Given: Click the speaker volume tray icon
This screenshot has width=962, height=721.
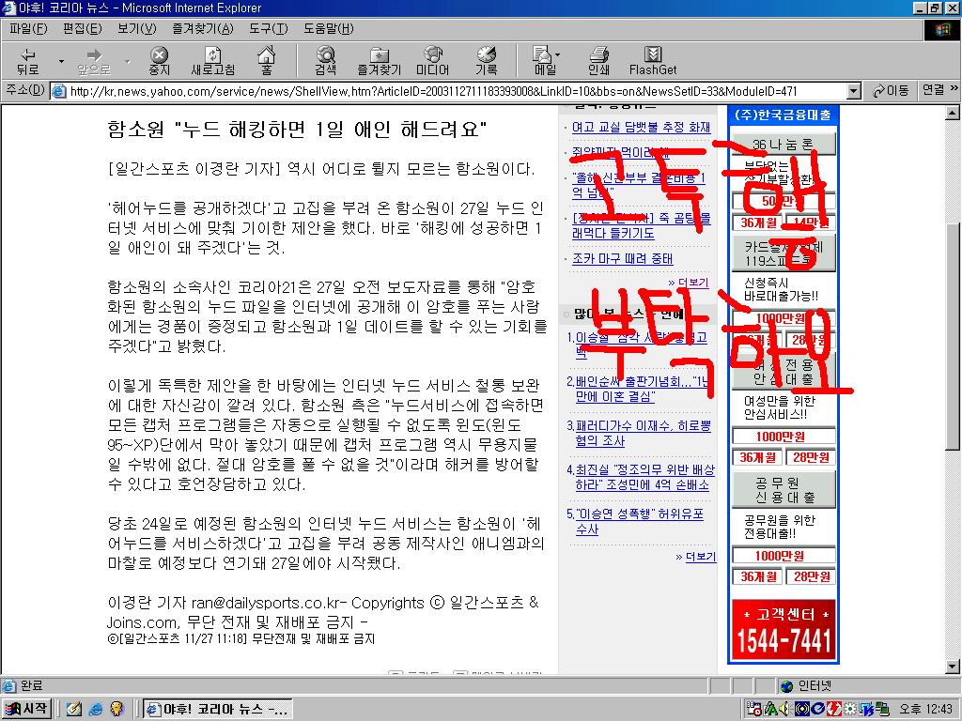Looking at the screenshot, I should 785,710.
